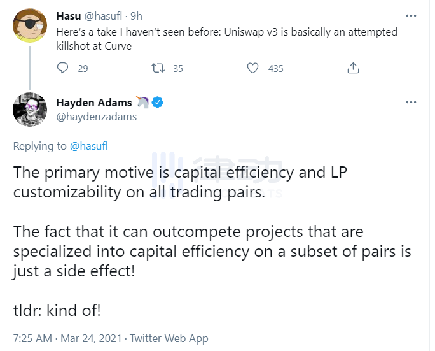Image resolution: width=435 pixels, height=351 pixels.
Task: Like Hasu's tweet with the heart icon
Action: [253, 68]
